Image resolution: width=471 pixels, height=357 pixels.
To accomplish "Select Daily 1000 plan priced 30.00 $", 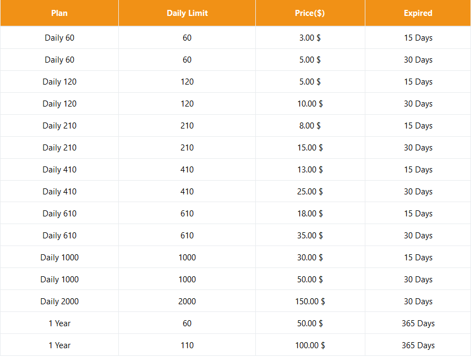I will coord(59,258).
